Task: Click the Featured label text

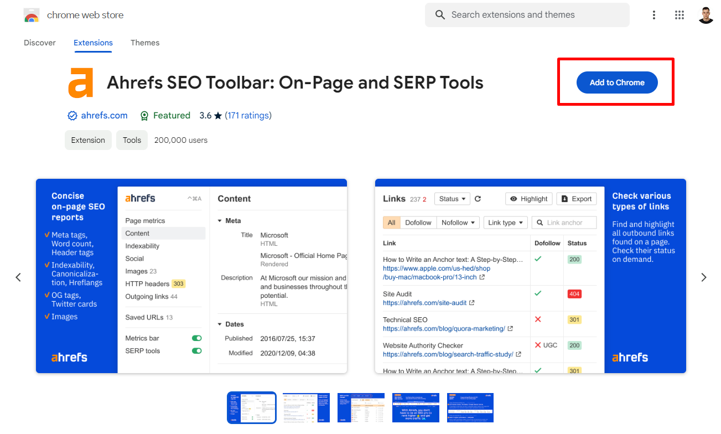Action: 172,116
